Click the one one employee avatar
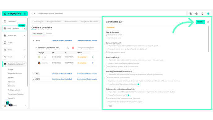The image size is (213, 120). tap(39, 63)
